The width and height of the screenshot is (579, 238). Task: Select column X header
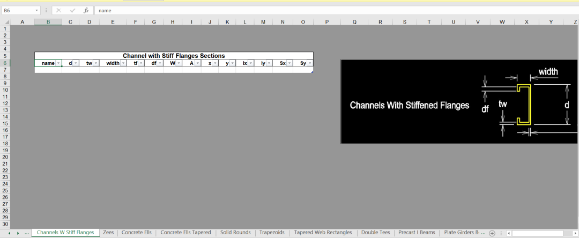point(526,22)
